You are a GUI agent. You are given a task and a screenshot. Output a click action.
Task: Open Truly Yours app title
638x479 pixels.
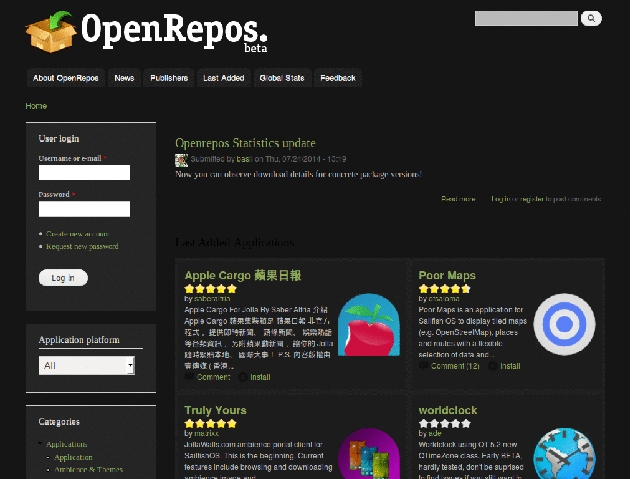click(215, 410)
